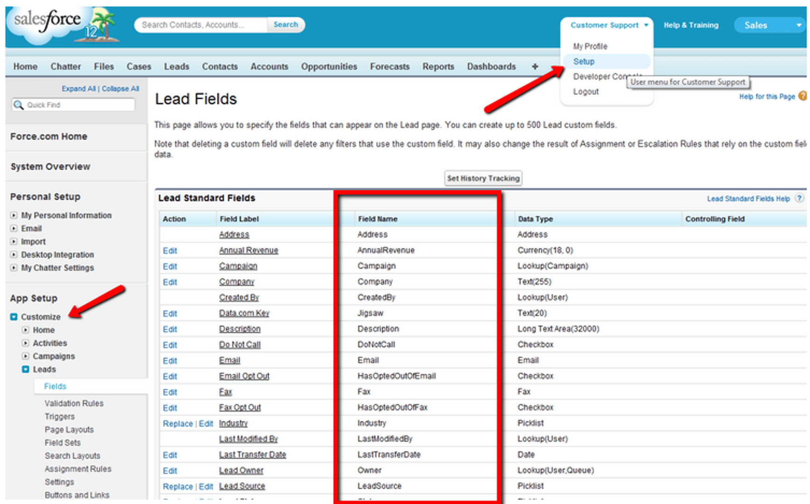Open the Home tab
Viewport: 810px width, 504px height.
[x=25, y=67]
